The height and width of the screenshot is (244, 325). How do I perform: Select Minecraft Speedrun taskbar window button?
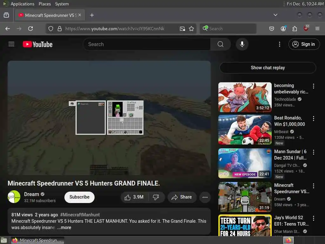click(37, 240)
